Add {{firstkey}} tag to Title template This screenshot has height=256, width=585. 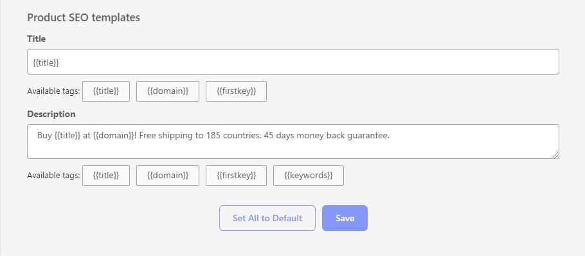coord(236,91)
